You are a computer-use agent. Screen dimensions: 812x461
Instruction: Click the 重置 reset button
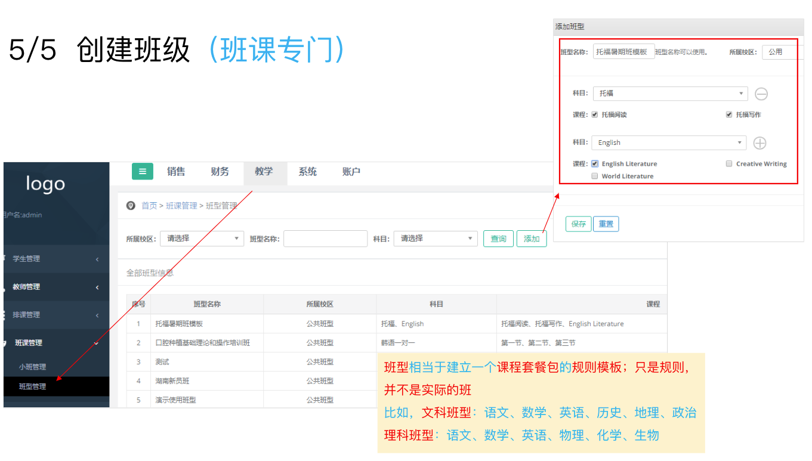pos(606,224)
